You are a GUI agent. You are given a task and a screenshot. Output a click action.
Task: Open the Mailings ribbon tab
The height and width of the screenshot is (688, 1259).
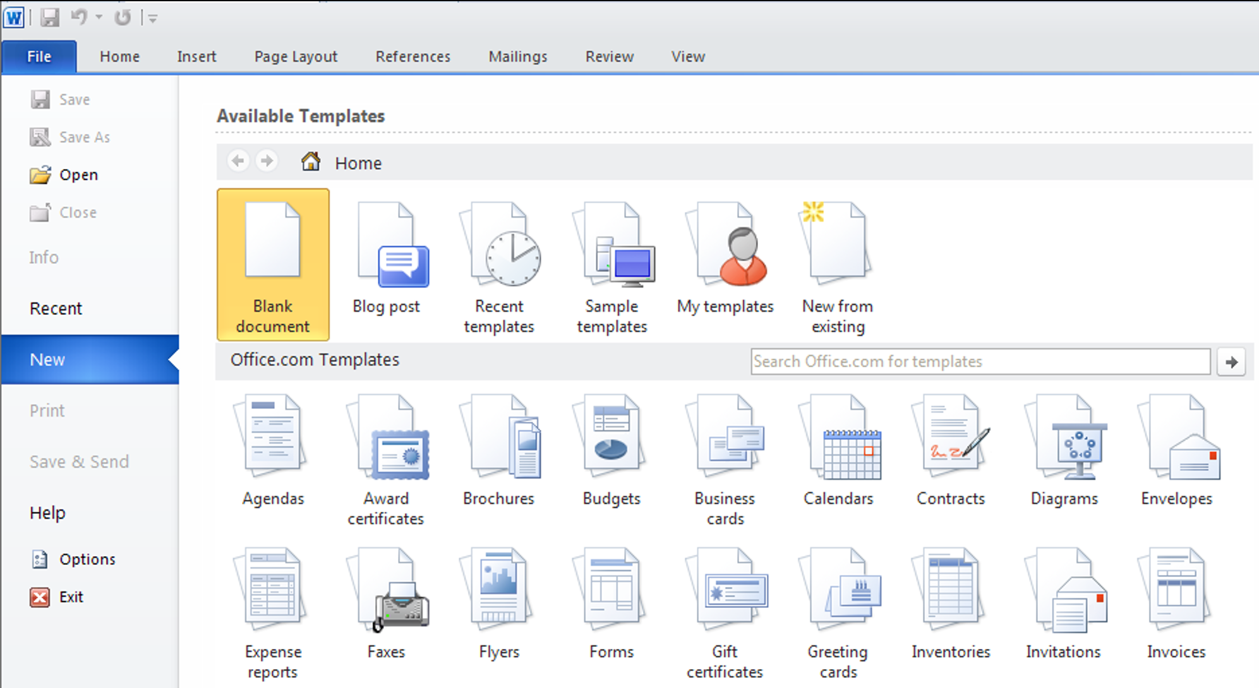pos(517,57)
